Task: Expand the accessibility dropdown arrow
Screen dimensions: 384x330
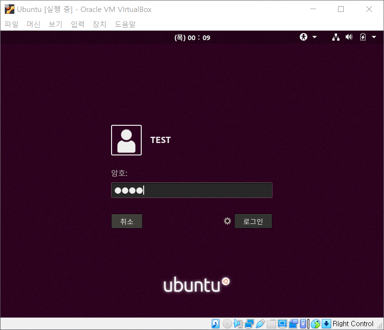Action: tap(315, 37)
